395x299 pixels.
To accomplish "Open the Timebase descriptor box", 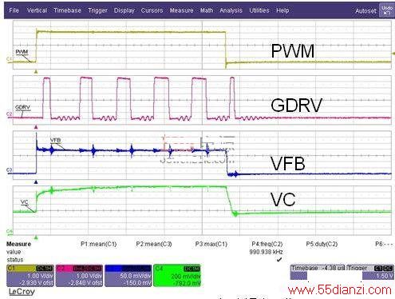I will click(318, 272).
